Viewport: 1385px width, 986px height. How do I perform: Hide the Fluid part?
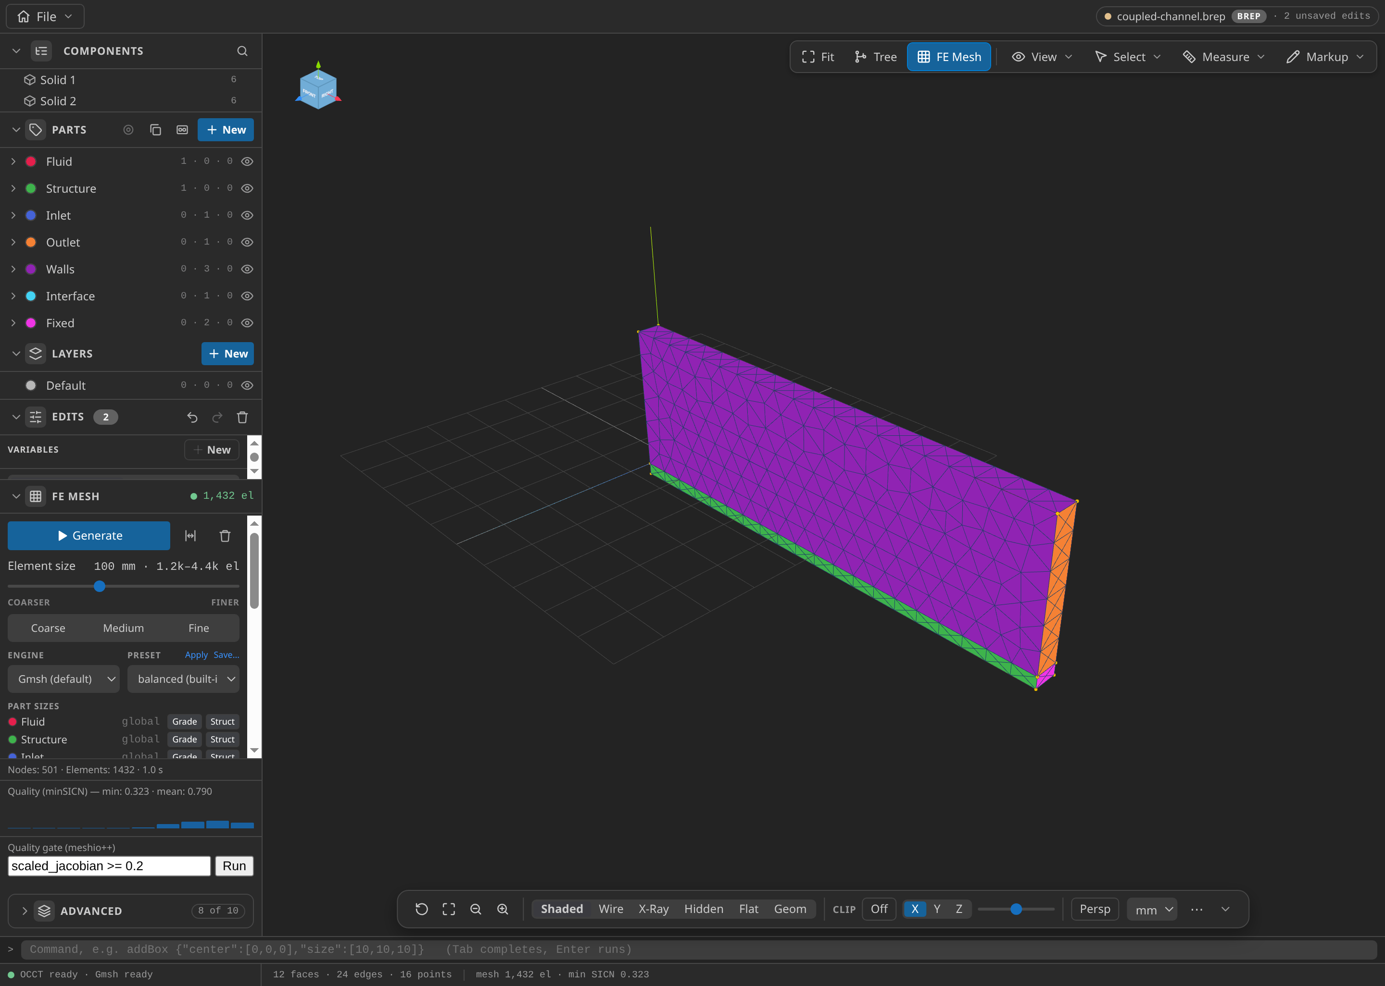(x=247, y=161)
